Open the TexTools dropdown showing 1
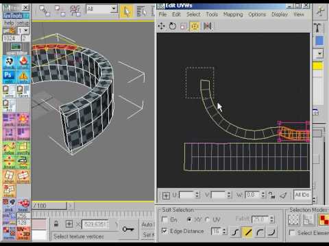This screenshot has width=329, height=246. [23, 31]
